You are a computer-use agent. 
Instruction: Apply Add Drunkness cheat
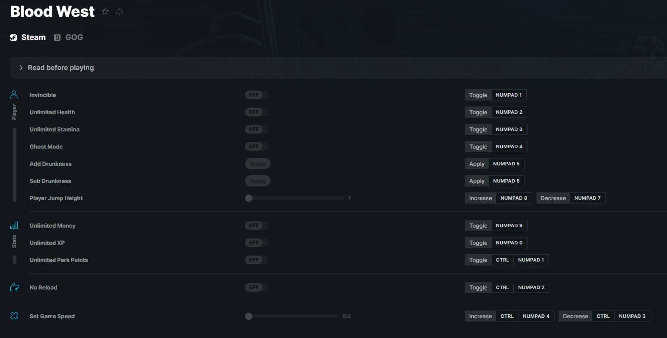coord(258,164)
